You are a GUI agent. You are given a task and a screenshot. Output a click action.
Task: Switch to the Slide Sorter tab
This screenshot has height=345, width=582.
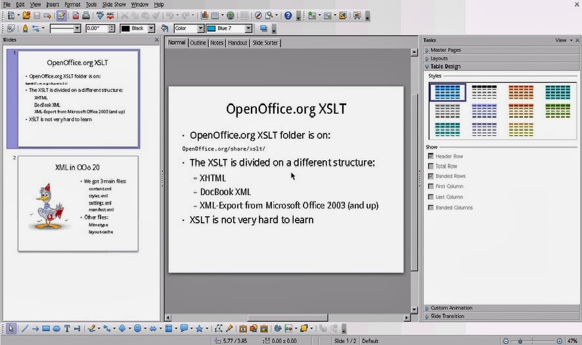[265, 43]
